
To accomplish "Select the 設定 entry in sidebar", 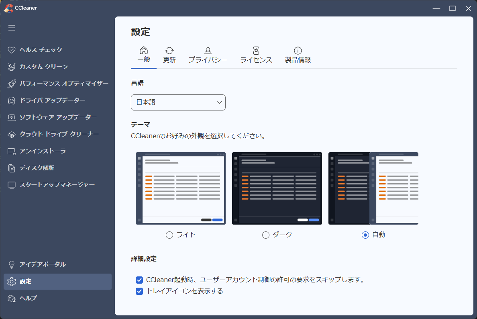I will [x=57, y=282].
